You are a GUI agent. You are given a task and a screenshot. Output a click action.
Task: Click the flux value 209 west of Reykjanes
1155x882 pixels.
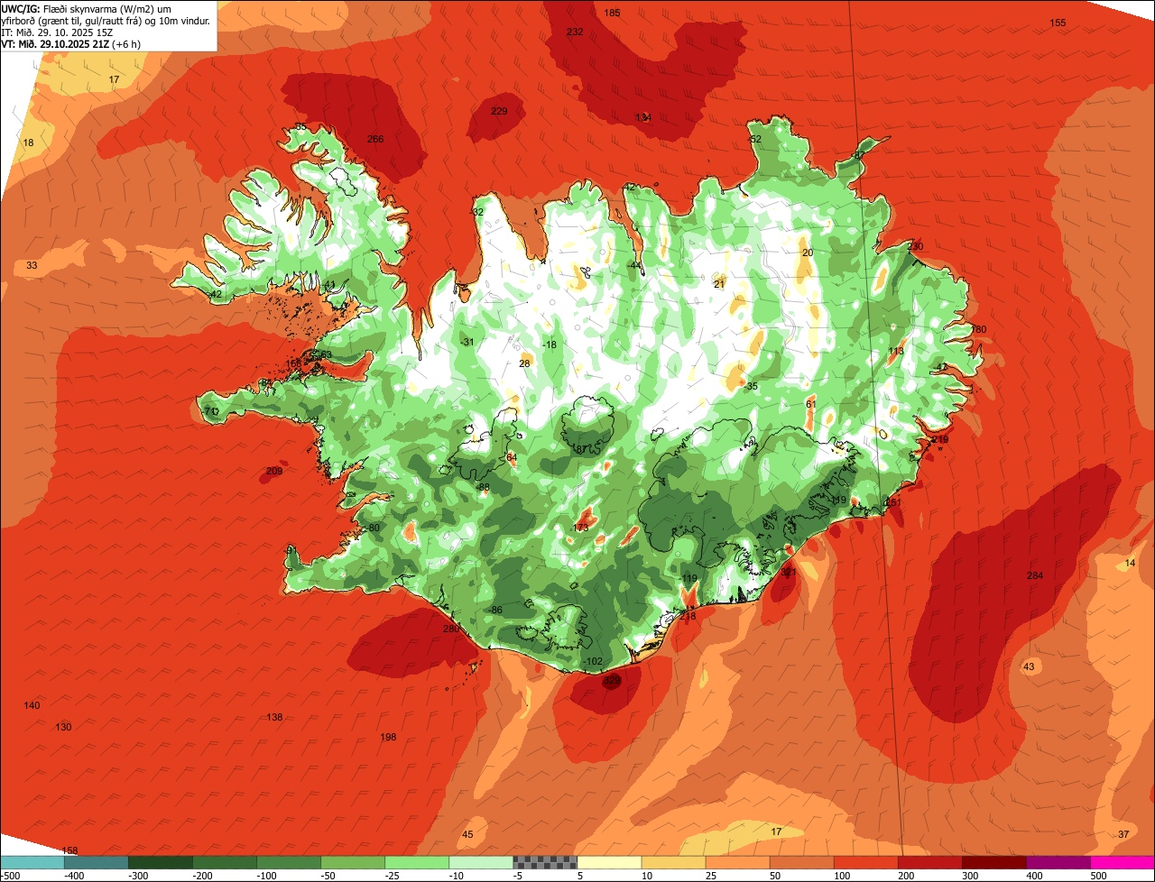point(274,471)
